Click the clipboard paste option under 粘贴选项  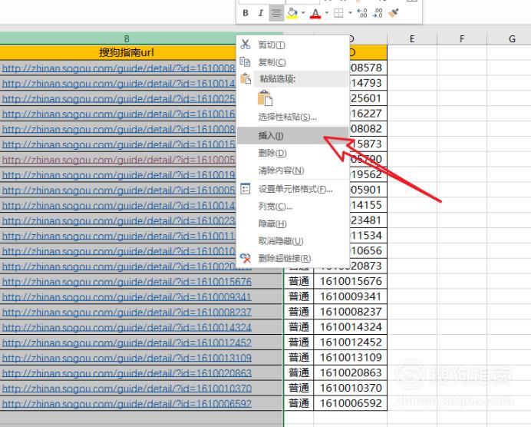click(265, 98)
